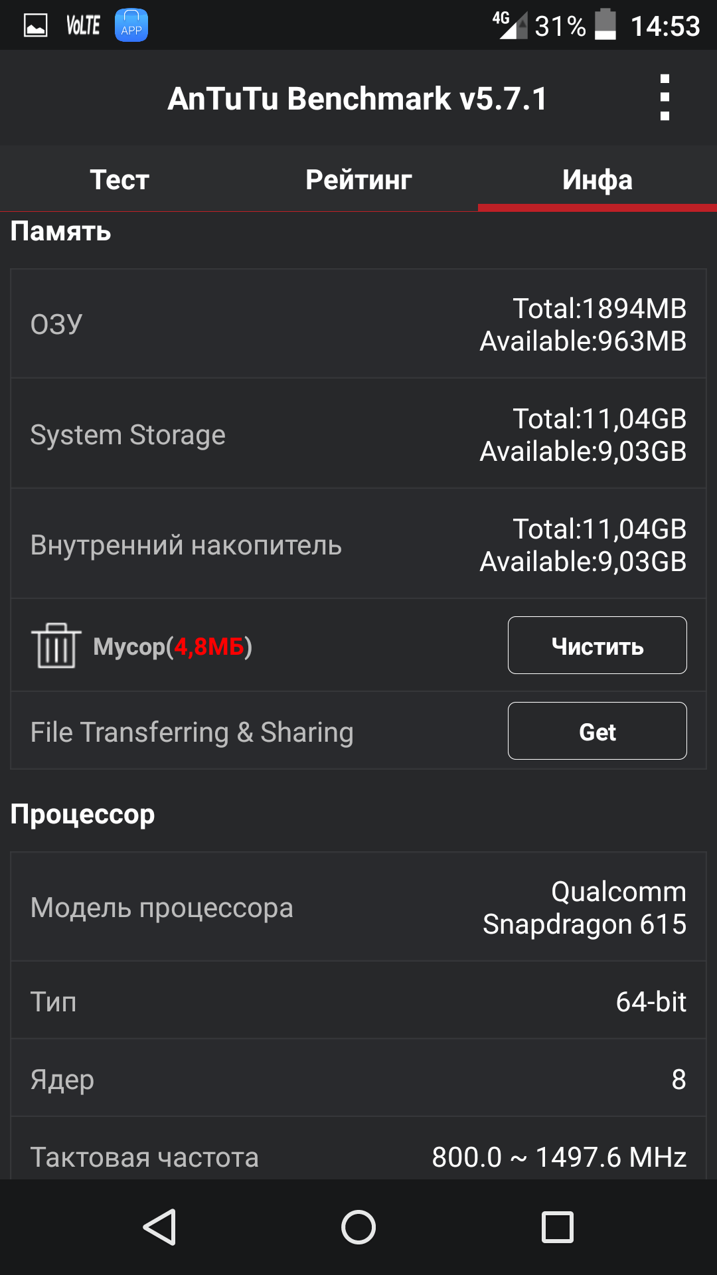Open the three-dot overflow menu

pyautogui.click(x=665, y=98)
